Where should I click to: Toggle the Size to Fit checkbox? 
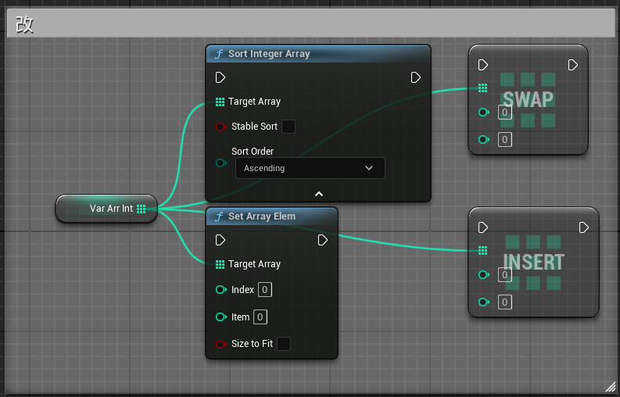(x=284, y=344)
